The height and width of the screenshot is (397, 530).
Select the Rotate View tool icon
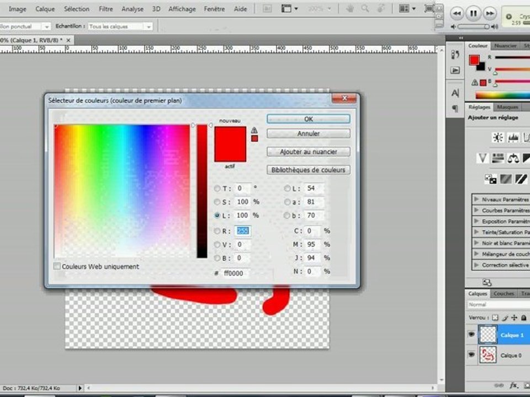pyautogui.click(x=380, y=9)
